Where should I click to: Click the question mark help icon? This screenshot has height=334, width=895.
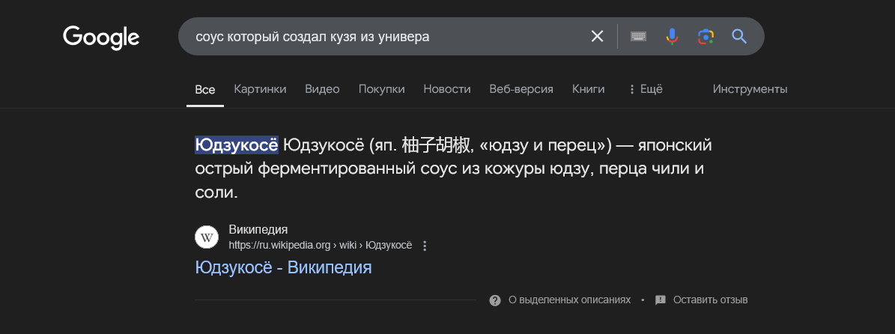pos(495,300)
